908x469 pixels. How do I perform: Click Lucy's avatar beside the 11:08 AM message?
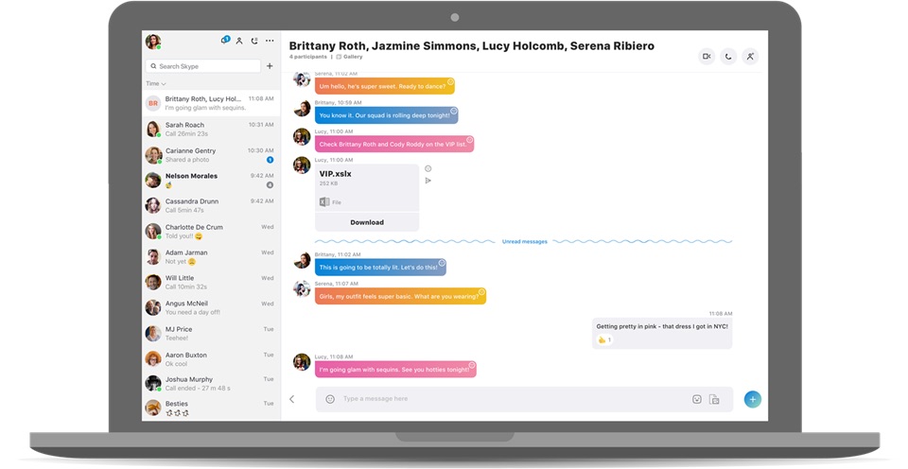pos(302,362)
